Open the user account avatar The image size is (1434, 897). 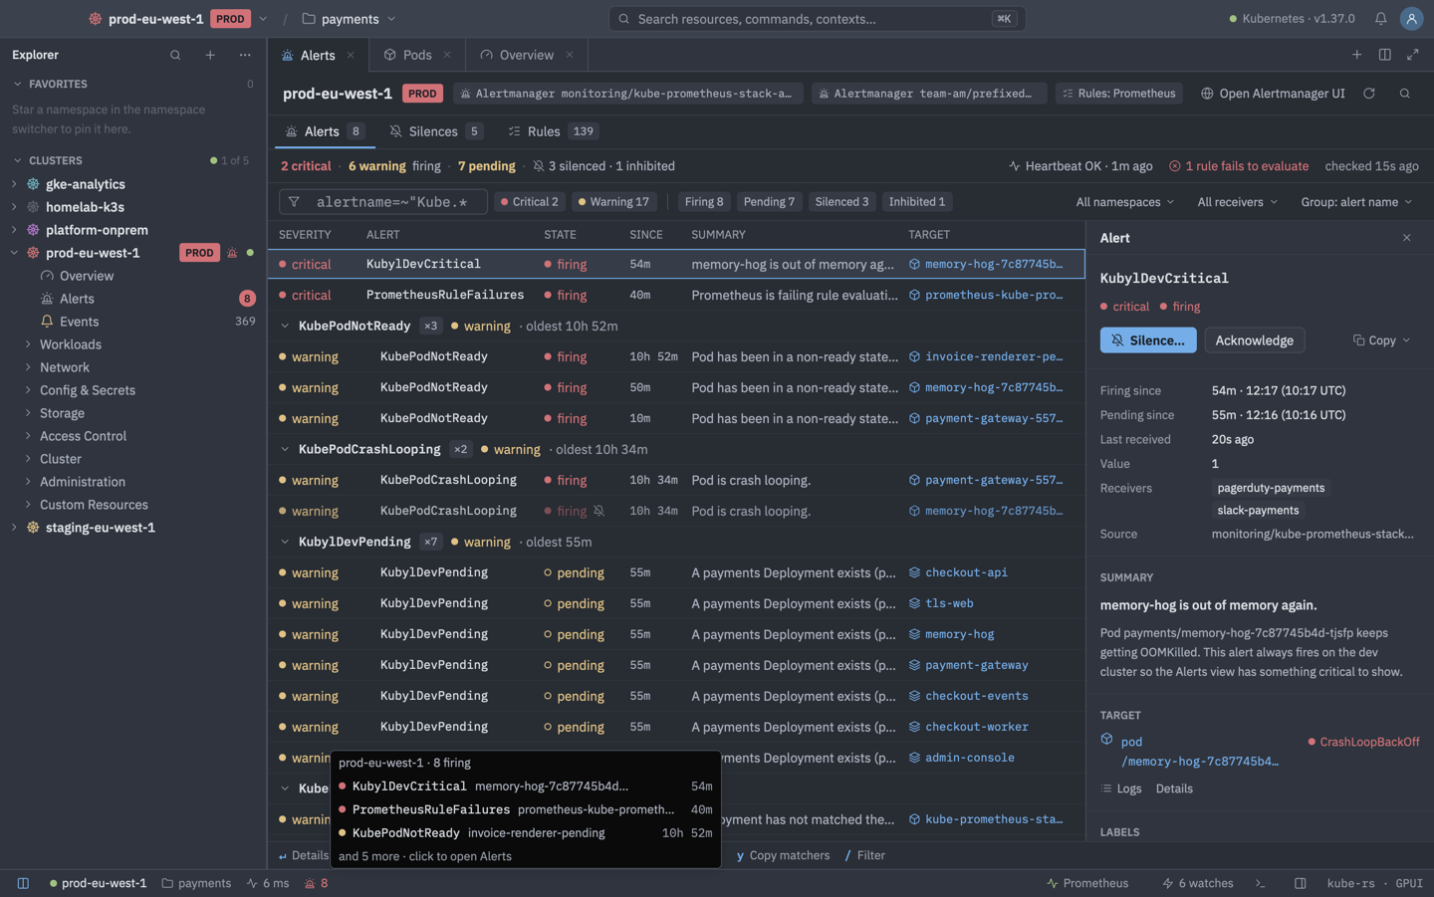(1411, 19)
